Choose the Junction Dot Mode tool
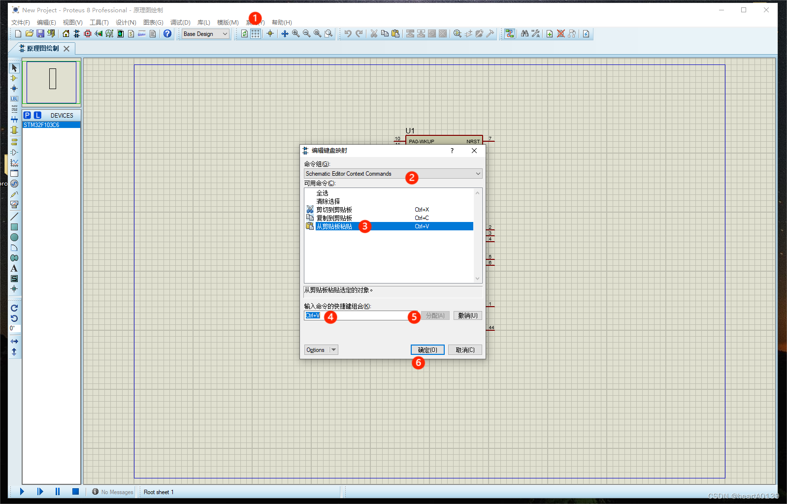The image size is (787, 504). [14, 89]
